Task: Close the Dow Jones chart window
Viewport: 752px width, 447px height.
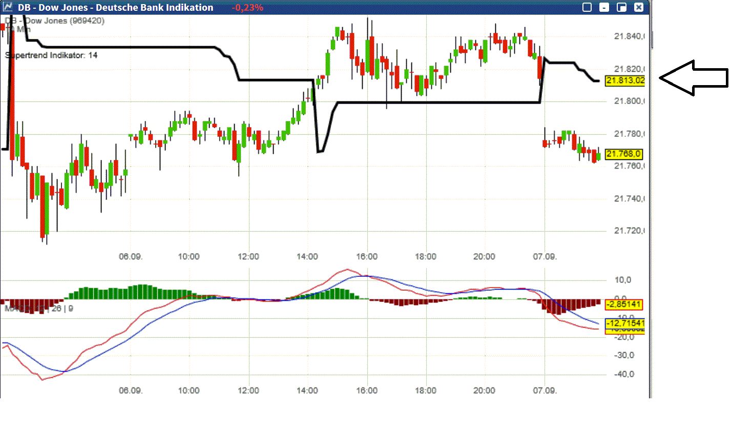Action: [x=639, y=7]
